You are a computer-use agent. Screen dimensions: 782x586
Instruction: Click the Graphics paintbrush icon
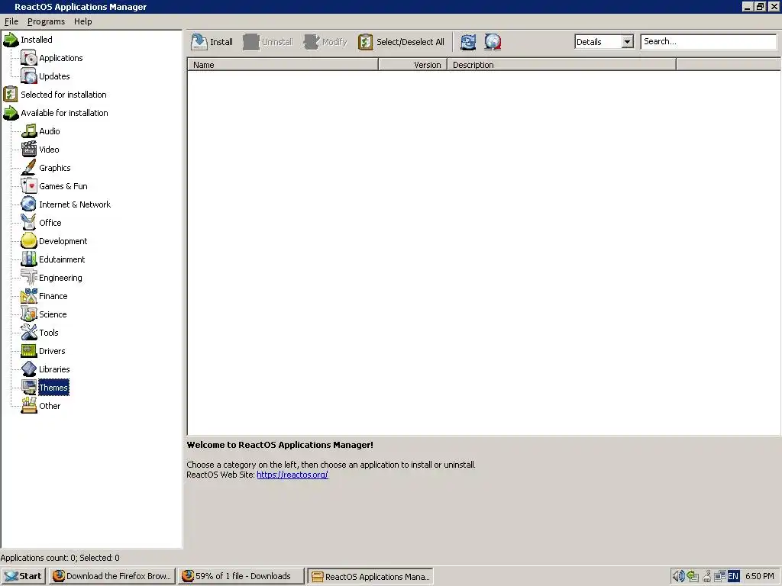(x=29, y=168)
